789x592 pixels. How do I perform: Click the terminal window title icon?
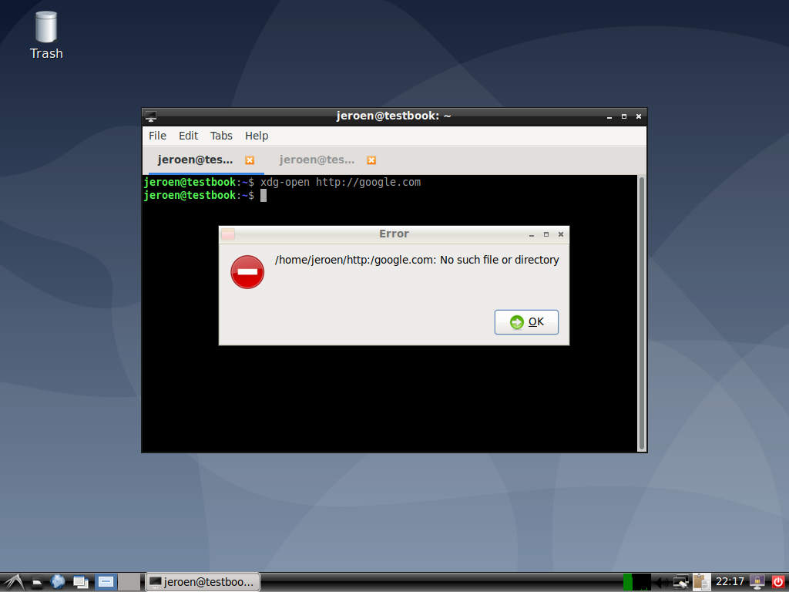click(x=150, y=116)
